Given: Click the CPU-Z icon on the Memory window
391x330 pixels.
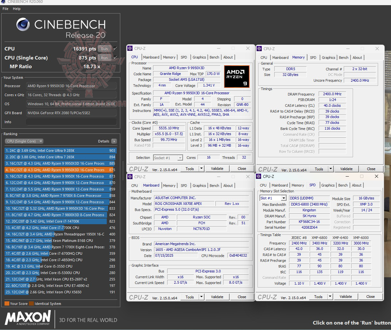Looking at the screenshot, I should coord(259,48).
